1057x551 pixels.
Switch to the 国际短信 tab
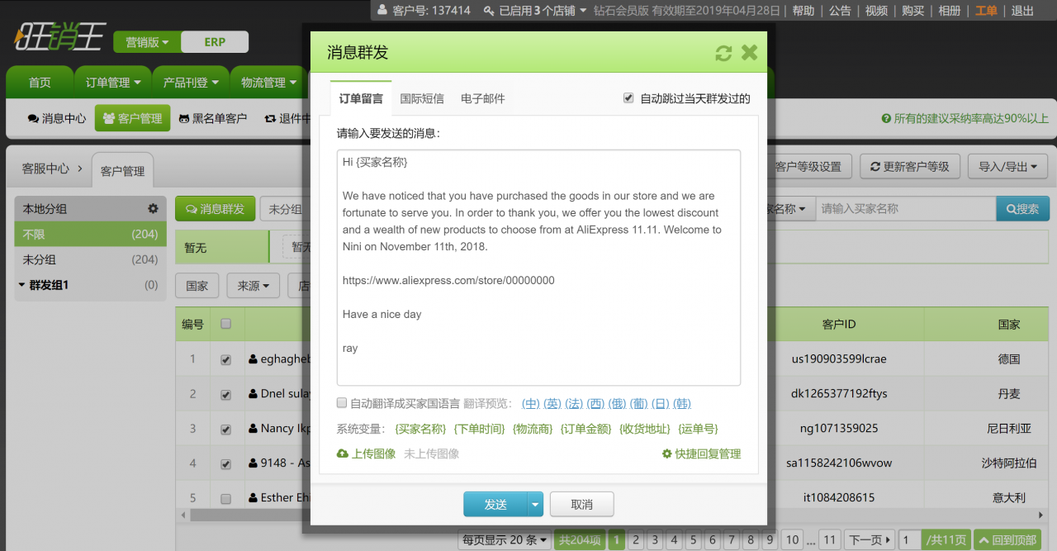(422, 98)
